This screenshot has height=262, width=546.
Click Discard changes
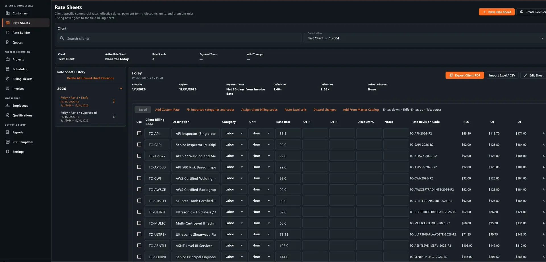click(x=324, y=110)
